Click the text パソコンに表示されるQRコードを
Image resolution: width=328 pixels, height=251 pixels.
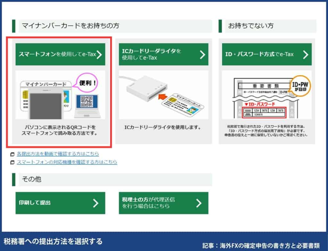[x=60, y=127]
